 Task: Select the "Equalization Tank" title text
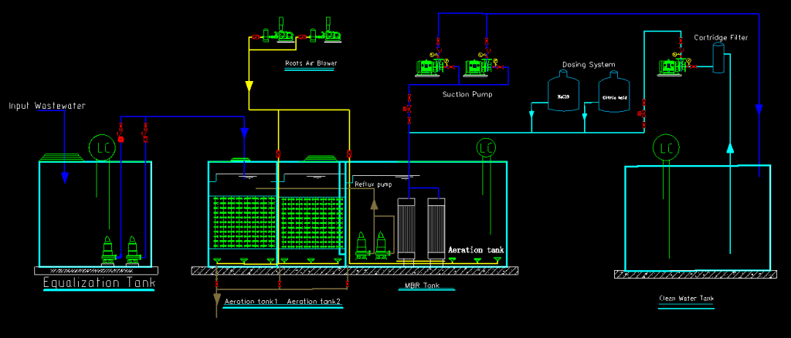point(99,284)
